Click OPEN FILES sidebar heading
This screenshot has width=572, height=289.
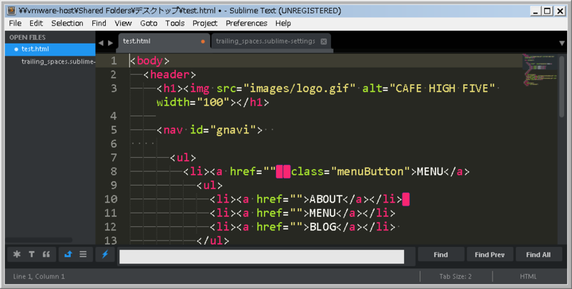tap(27, 38)
